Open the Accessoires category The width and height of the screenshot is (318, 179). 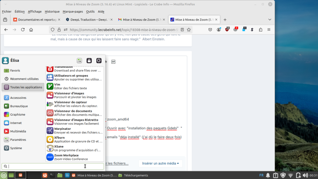[x=23, y=98]
